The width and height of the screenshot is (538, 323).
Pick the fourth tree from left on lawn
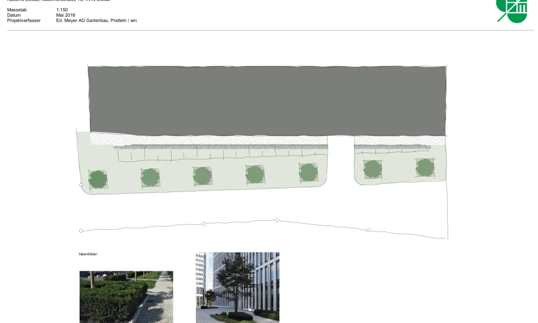coord(255,174)
